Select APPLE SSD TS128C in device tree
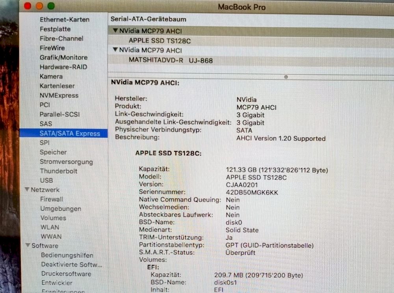This screenshot has height=293, width=394. tap(160, 41)
